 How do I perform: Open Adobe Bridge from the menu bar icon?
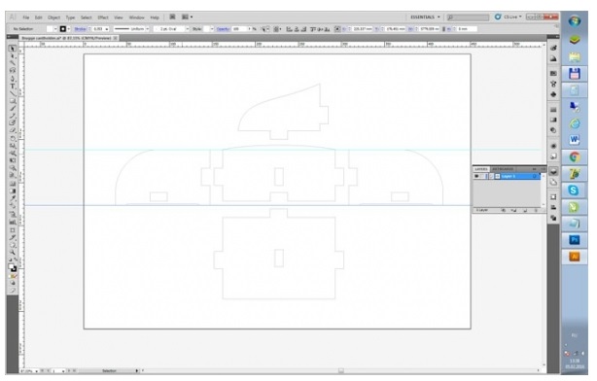coord(172,17)
